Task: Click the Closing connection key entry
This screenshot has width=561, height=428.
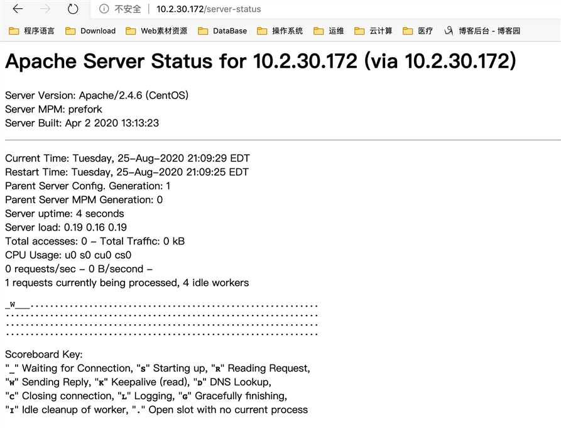Action: [60, 396]
